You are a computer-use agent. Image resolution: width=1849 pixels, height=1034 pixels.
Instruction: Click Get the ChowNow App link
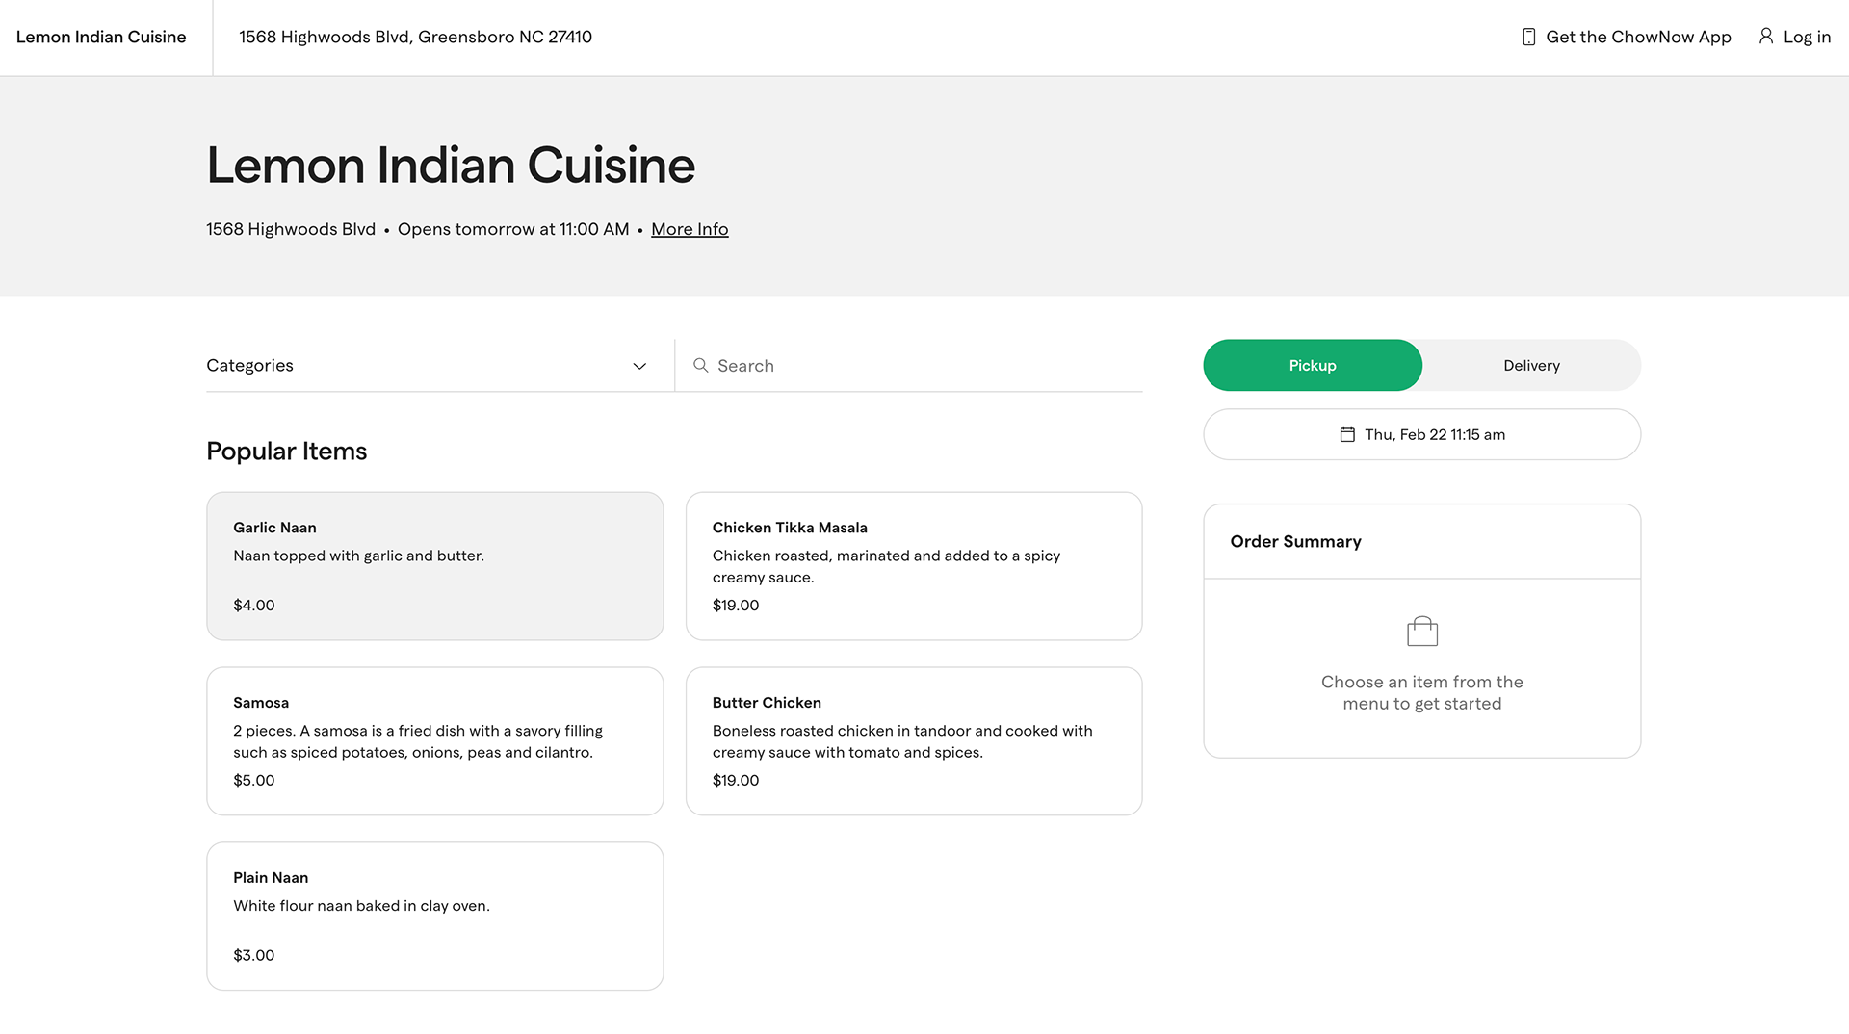1638,37
